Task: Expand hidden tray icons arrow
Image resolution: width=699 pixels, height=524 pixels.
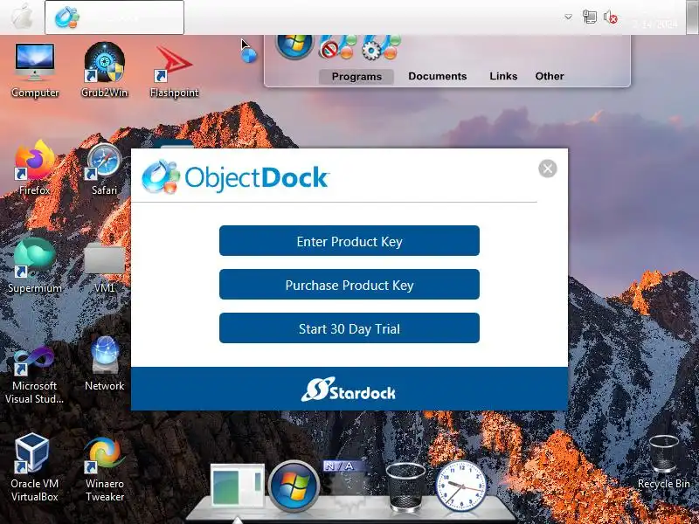Action: coord(568,17)
